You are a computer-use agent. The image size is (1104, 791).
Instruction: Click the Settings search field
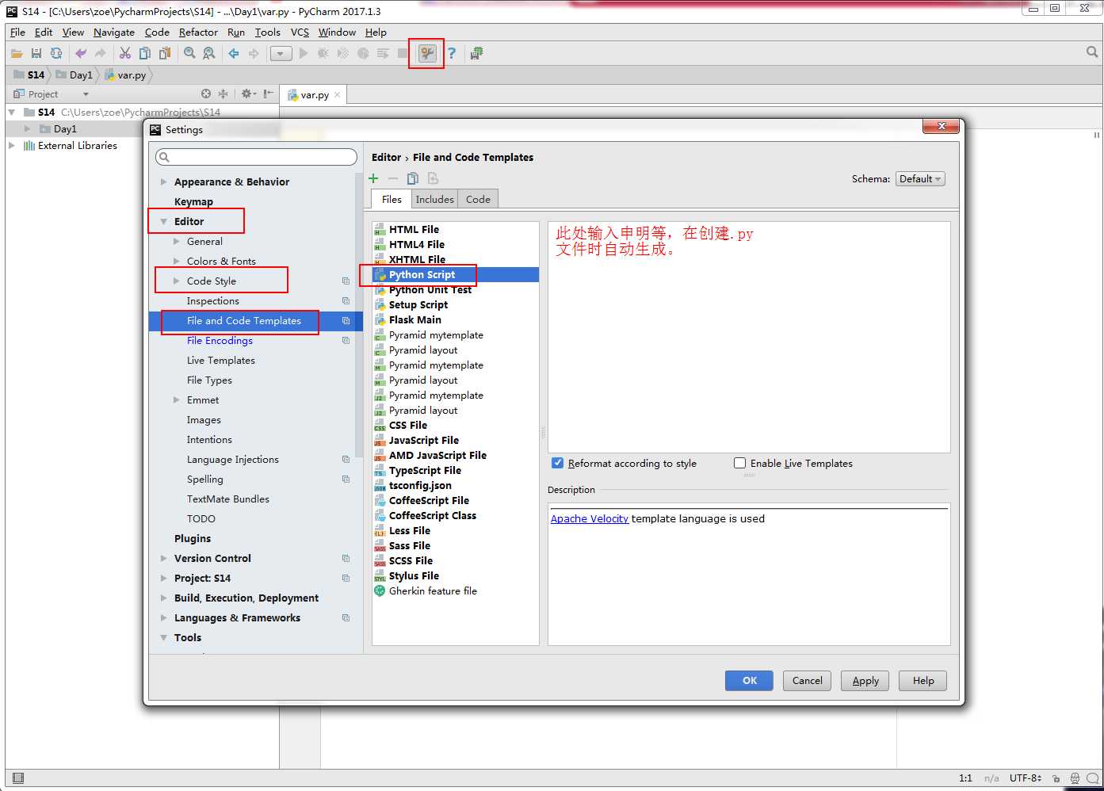(x=257, y=157)
